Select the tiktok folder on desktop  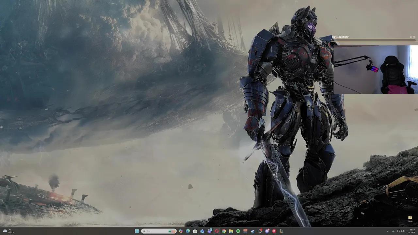click(410, 219)
